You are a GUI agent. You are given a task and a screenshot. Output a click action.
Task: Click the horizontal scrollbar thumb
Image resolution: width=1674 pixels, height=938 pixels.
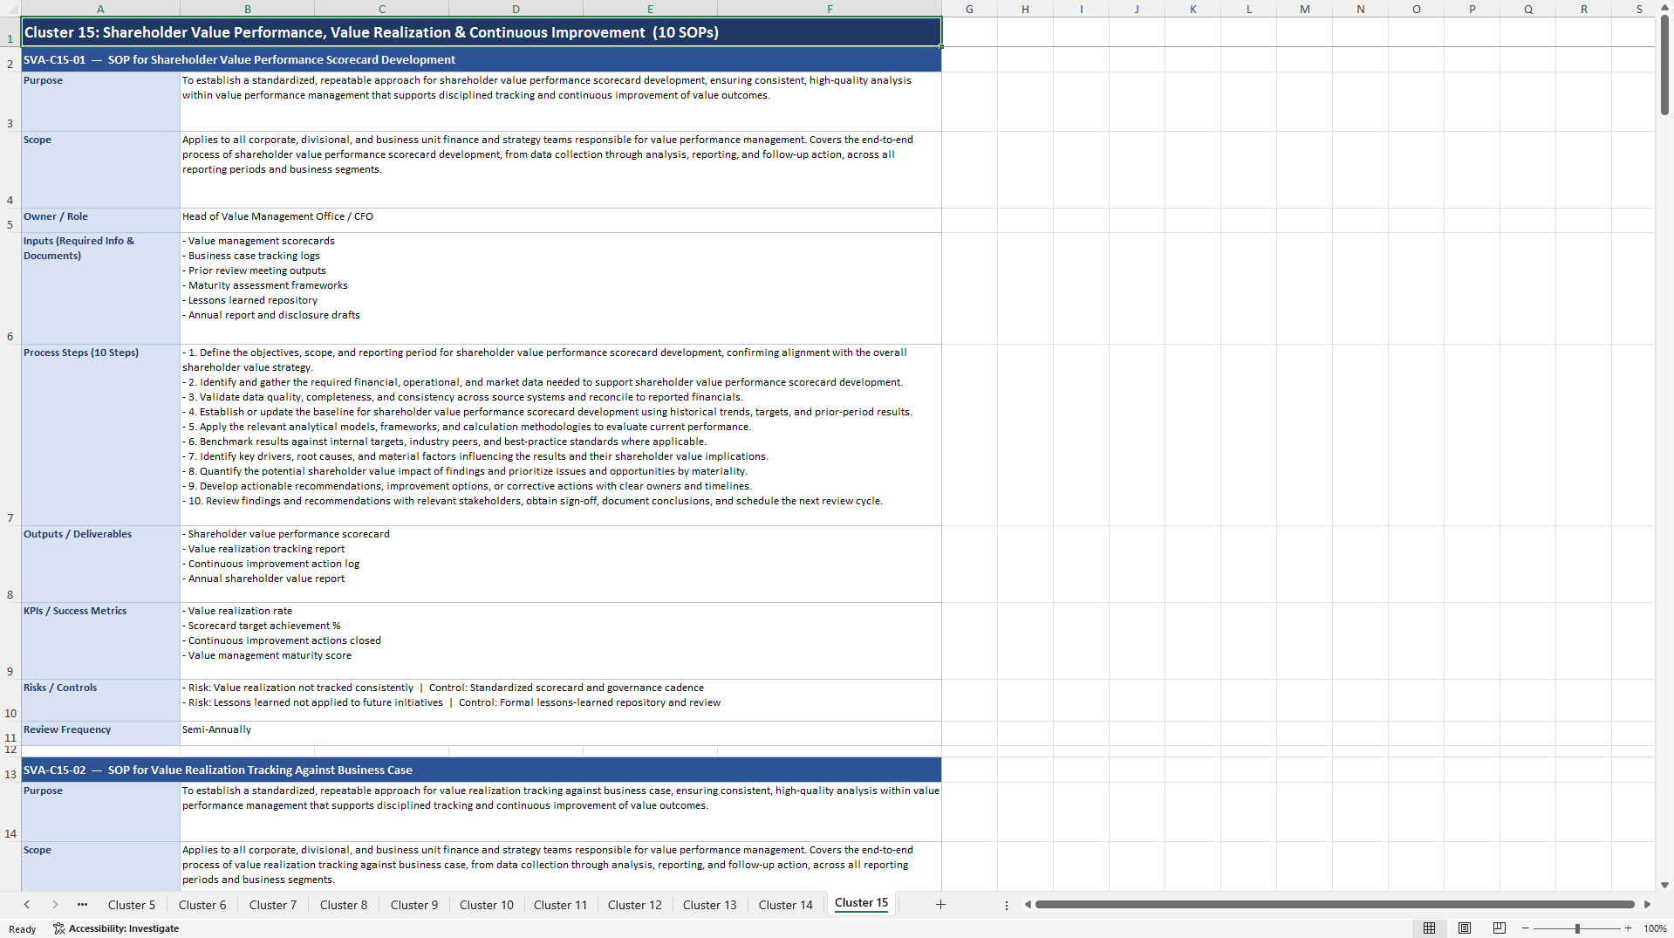[x=1335, y=905]
